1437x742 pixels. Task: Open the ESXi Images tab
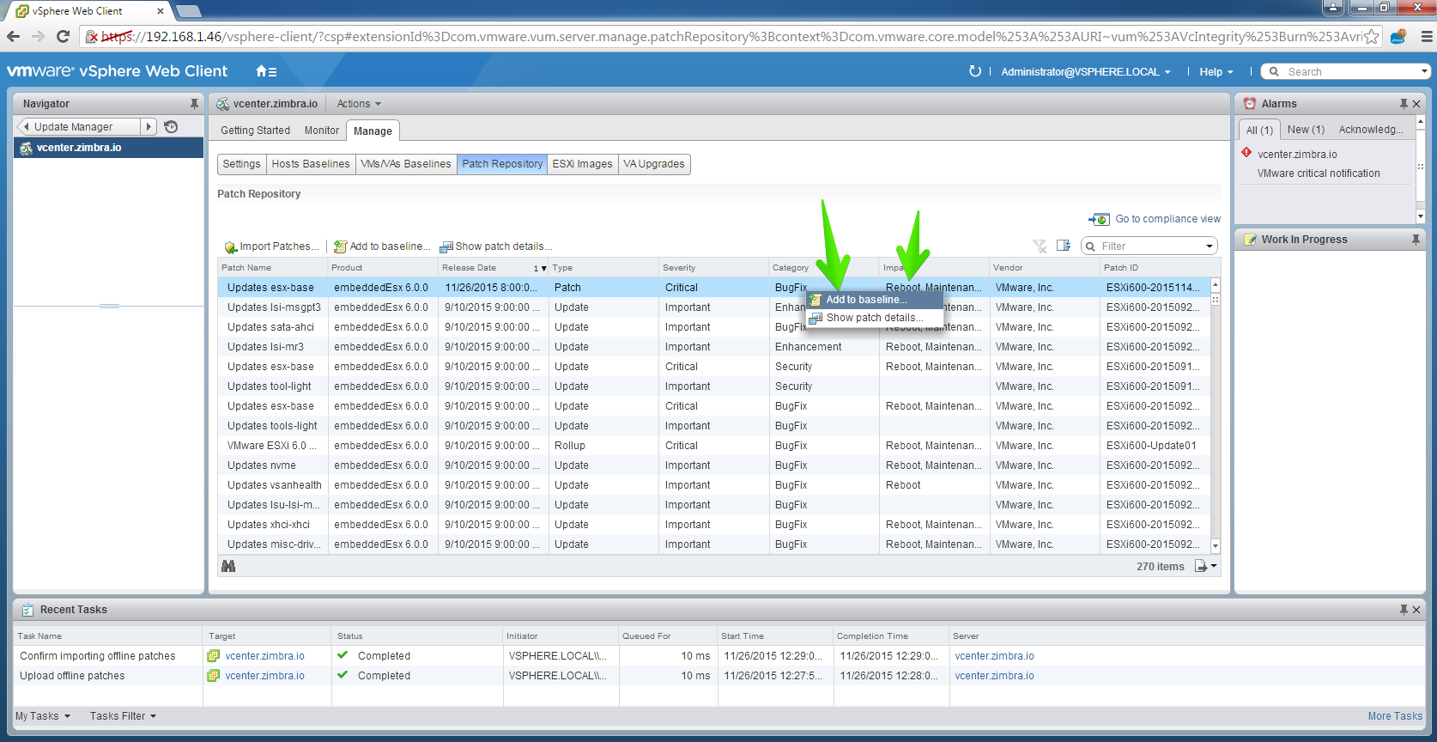point(582,164)
